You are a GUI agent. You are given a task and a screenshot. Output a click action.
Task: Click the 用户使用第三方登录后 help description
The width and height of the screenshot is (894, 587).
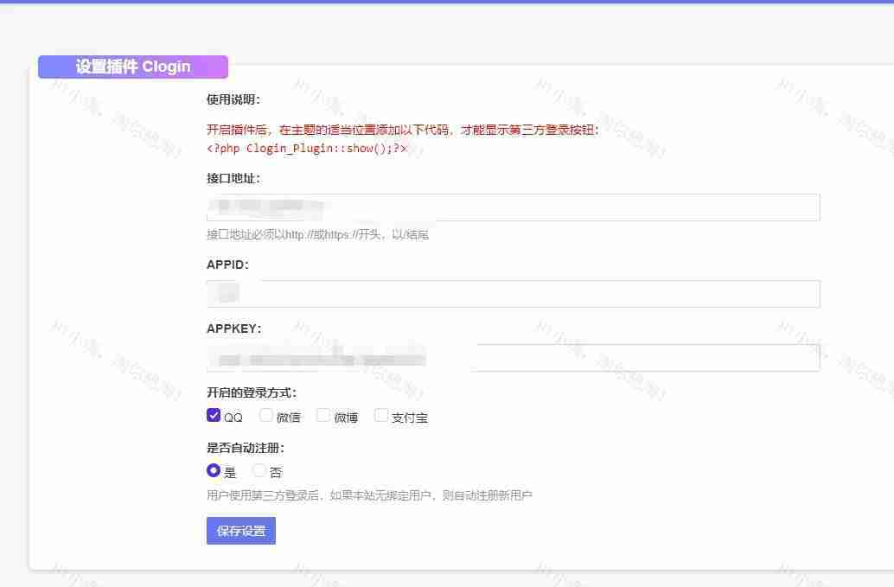(x=369, y=496)
